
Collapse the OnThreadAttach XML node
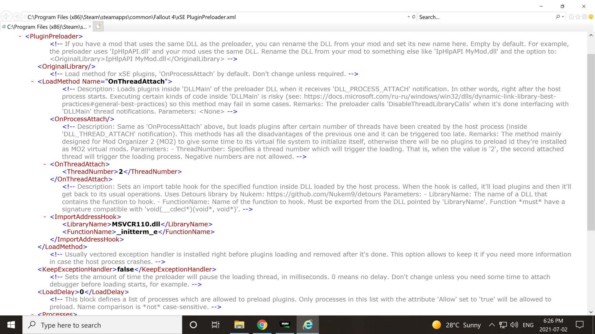45,164
